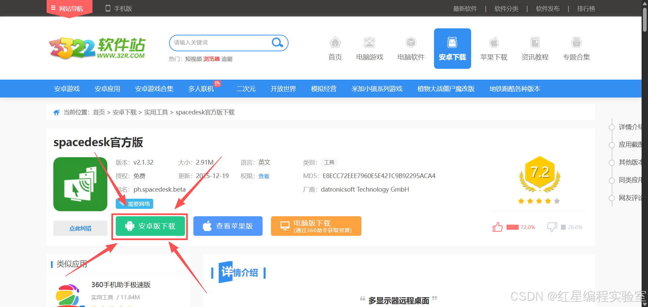Screen dimensions: 648x307
Task: Open the 网站导航 hamburger menu
Action: [x=69, y=8]
